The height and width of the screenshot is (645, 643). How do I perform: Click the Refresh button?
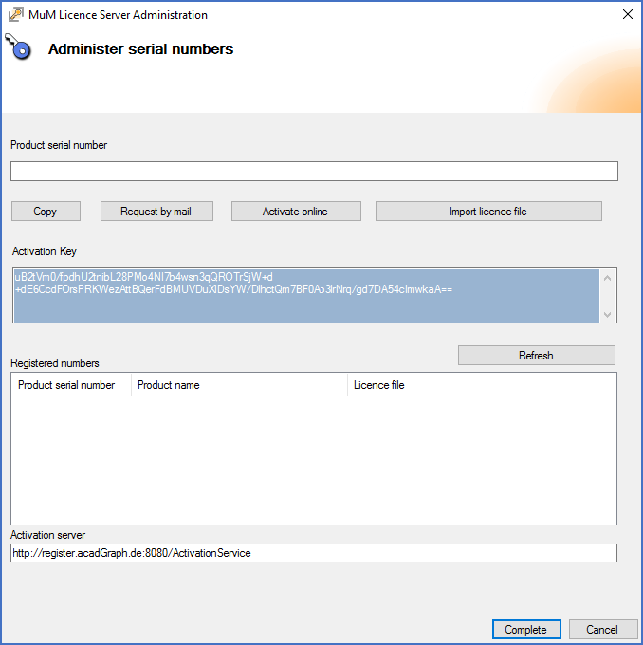coord(537,355)
